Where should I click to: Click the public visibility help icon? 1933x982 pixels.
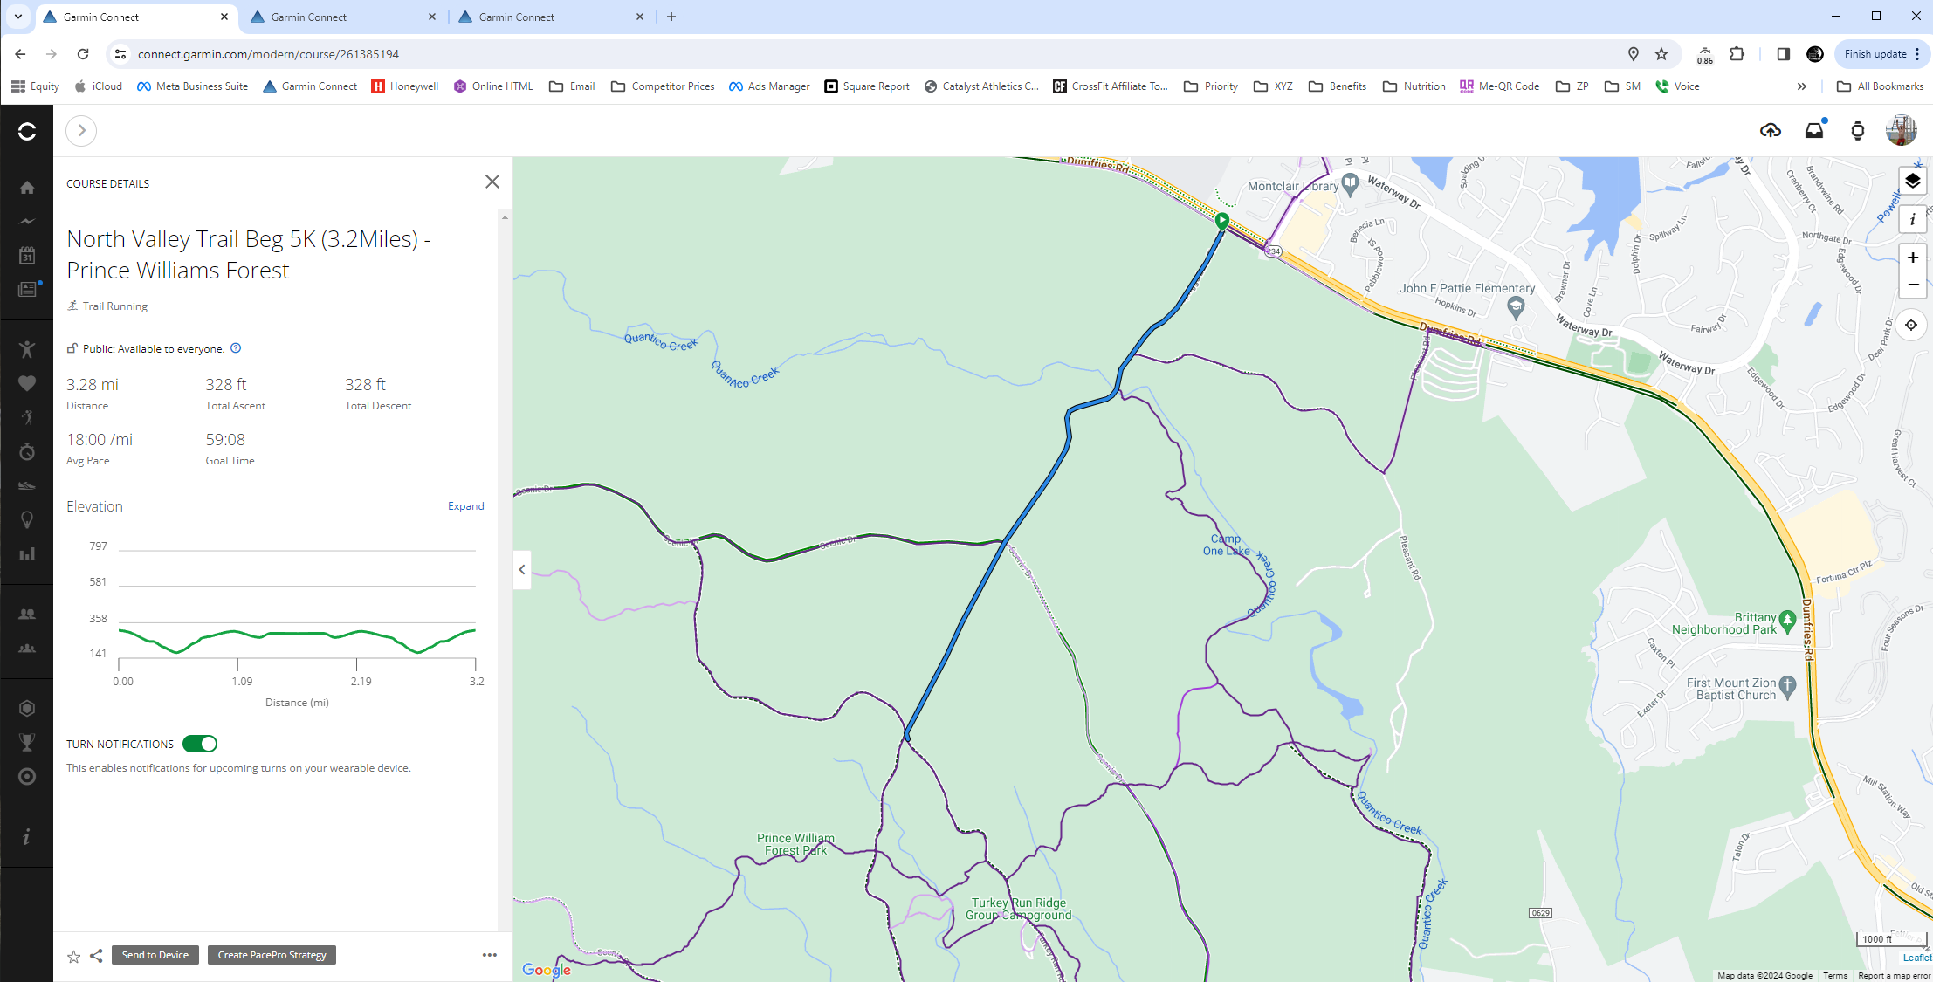click(236, 348)
